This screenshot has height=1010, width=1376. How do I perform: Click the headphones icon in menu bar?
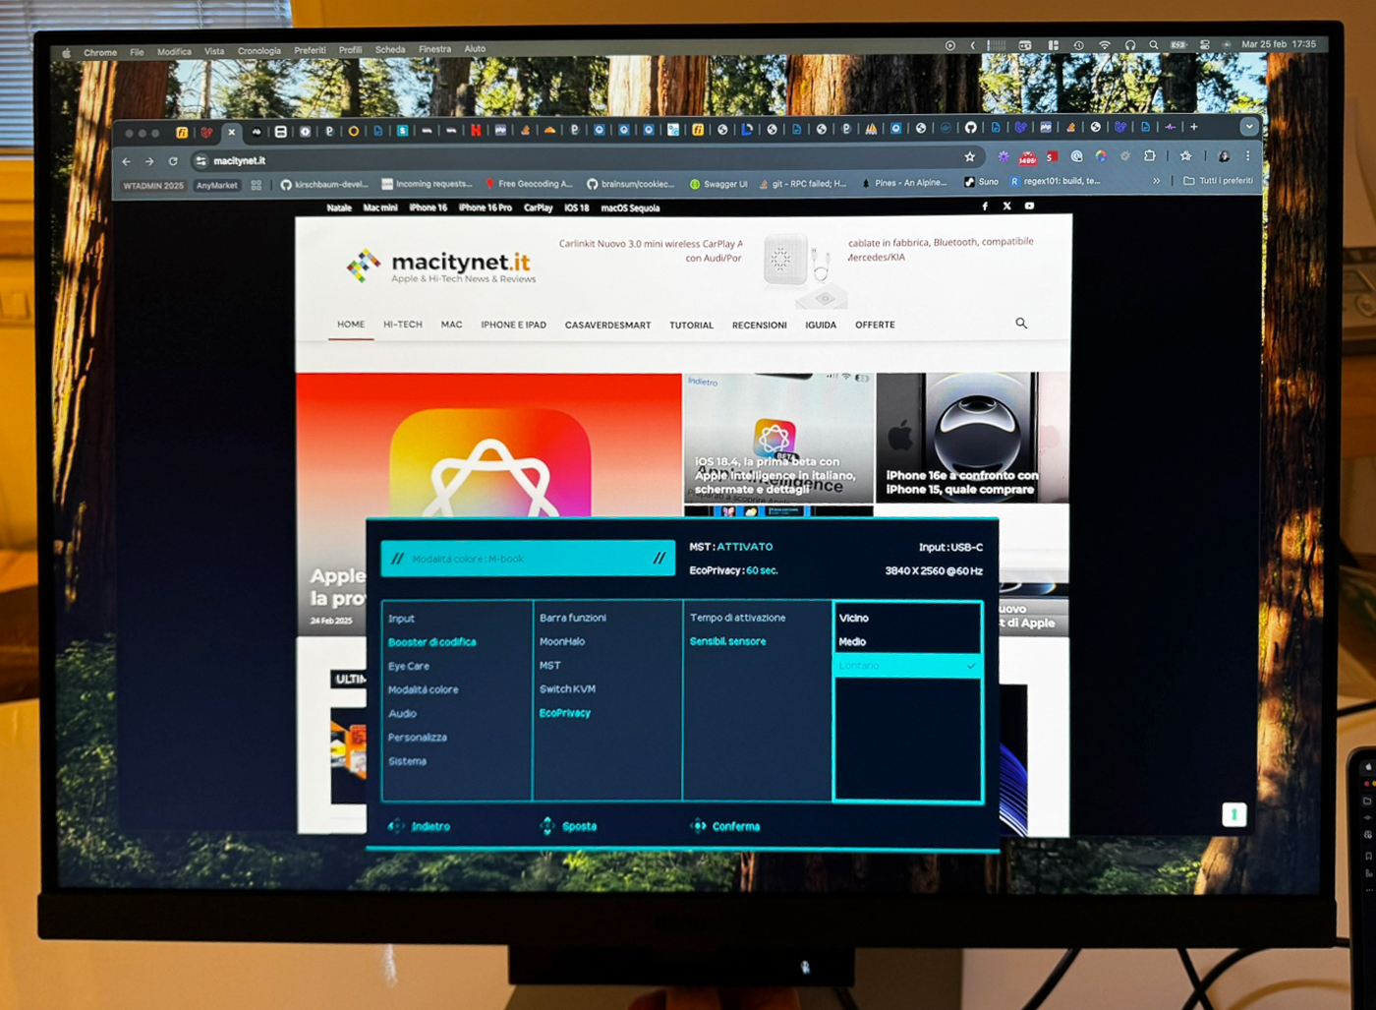point(1130,45)
